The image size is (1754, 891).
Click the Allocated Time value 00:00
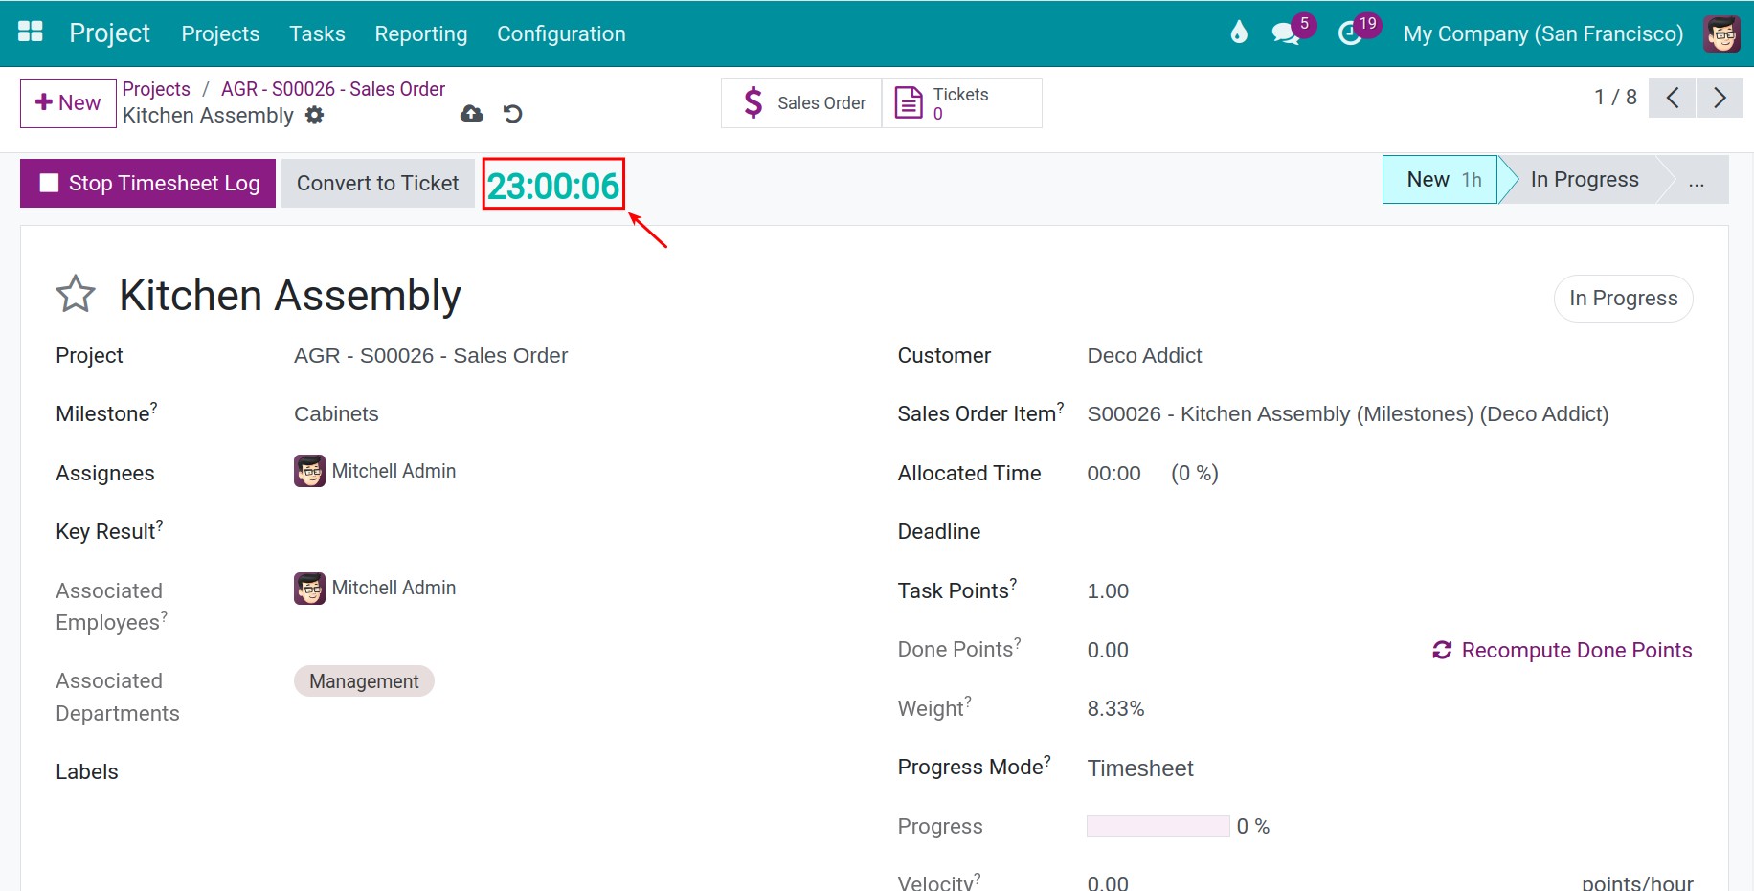click(1113, 474)
